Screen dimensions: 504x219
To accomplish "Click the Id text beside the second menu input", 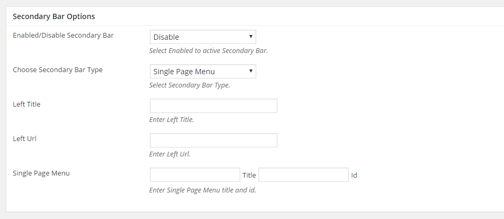I will [x=354, y=175].
